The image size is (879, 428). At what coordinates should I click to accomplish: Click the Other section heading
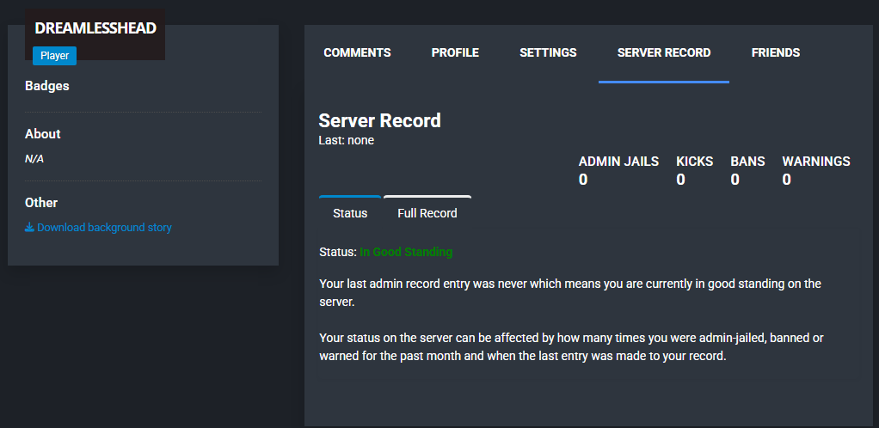(x=41, y=203)
